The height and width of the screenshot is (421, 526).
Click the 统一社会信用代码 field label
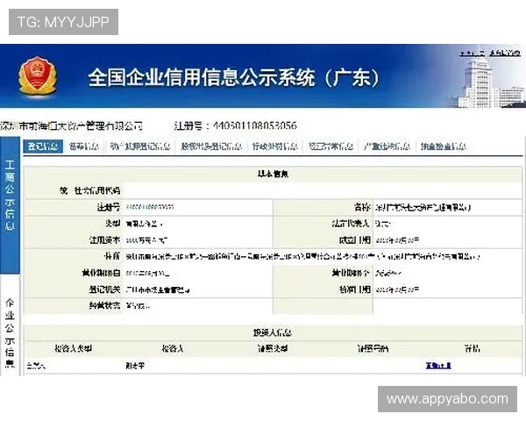90,190
